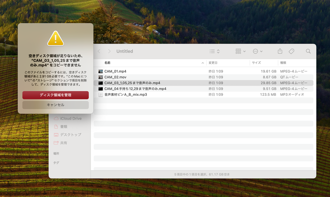Viewport: 330px width, 197px height.
Task: Click the 123.5 MB size cell
Action: (x=268, y=95)
